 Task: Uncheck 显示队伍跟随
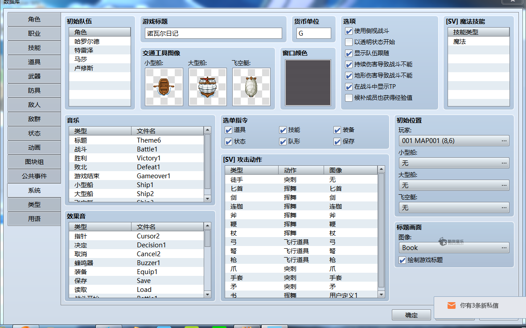point(349,53)
